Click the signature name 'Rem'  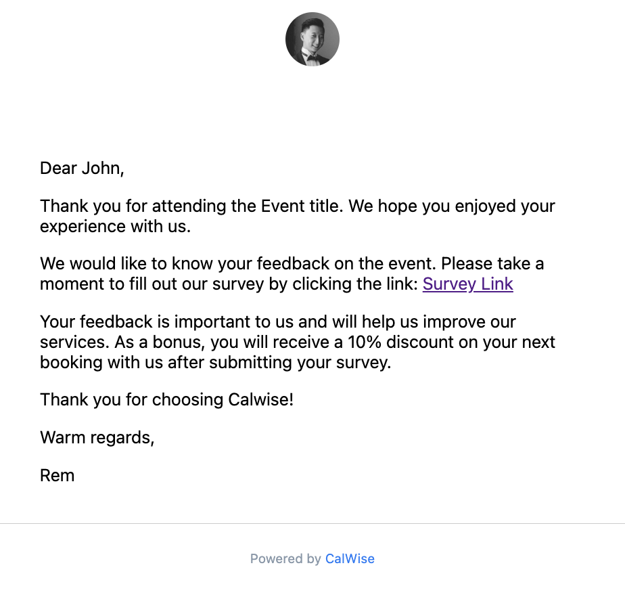(x=57, y=475)
